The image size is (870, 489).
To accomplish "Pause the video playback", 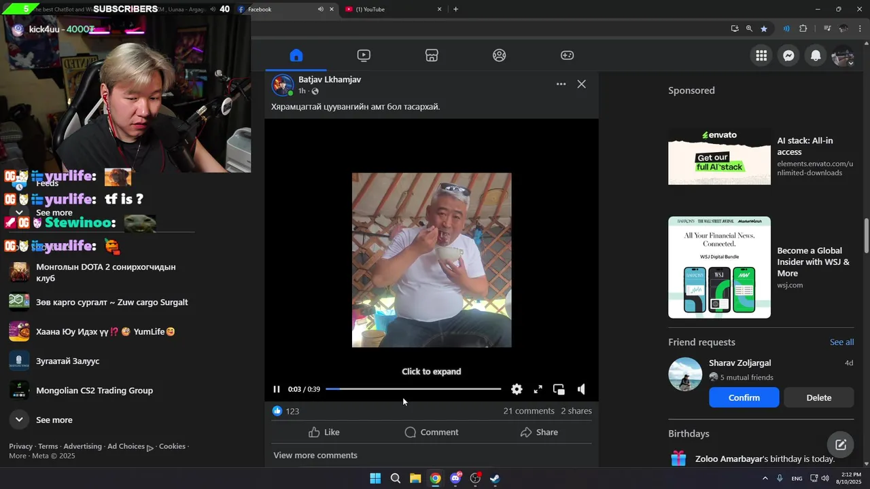I will pyautogui.click(x=277, y=389).
